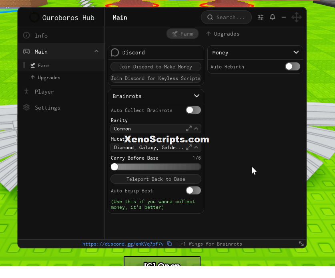
Task: Open the Player sidebar section
Action: coord(61,92)
